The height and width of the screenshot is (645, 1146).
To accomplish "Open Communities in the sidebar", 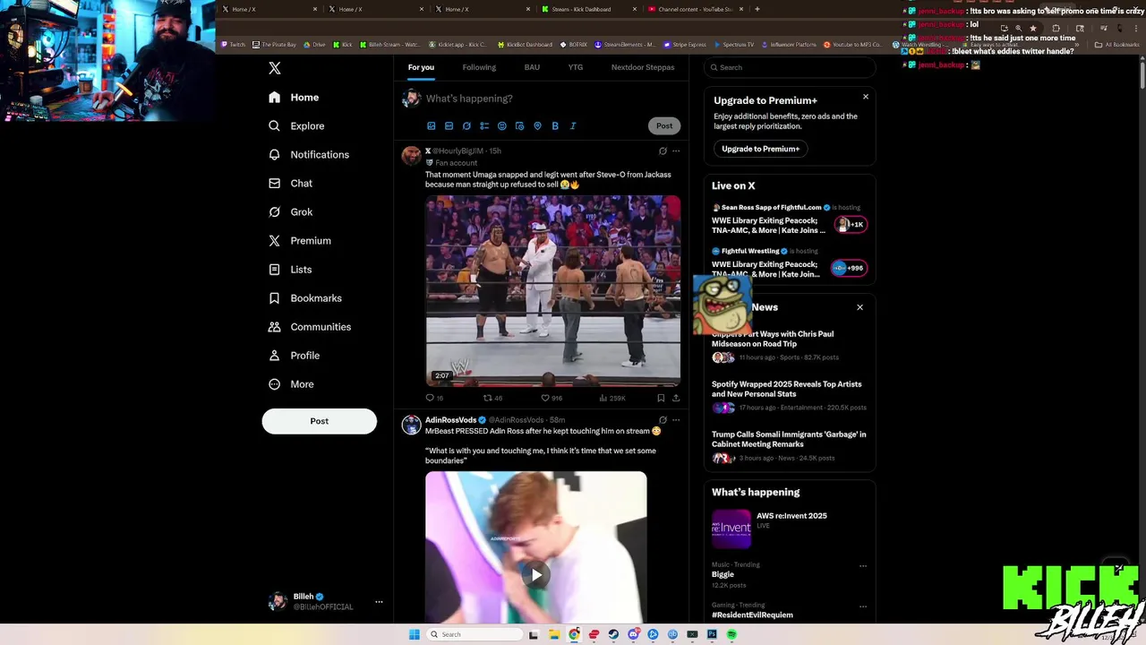I will pos(310,326).
